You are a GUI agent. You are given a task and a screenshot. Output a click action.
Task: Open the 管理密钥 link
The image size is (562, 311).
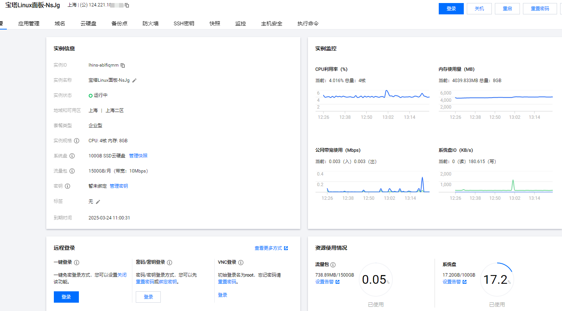(119, 186)
